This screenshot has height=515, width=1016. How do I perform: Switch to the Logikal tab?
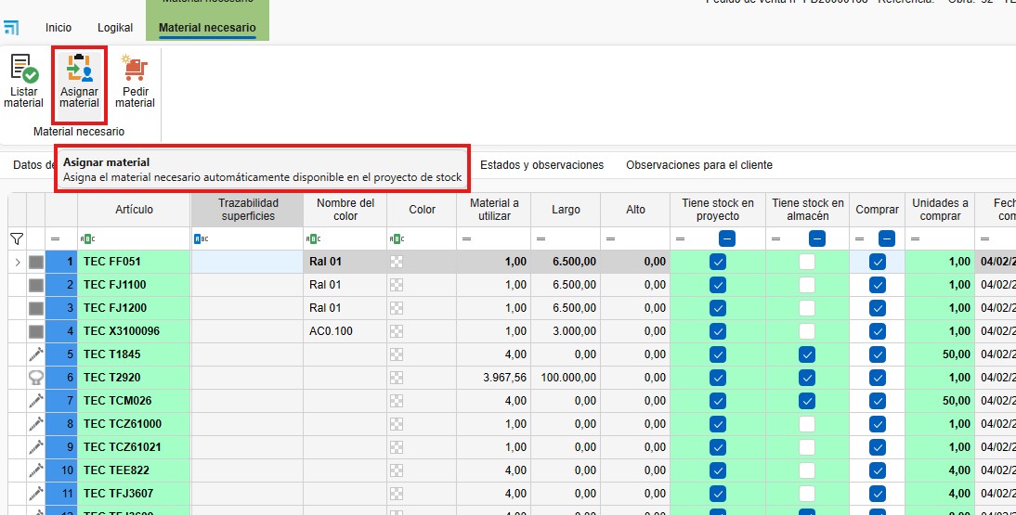click(115, 28)
